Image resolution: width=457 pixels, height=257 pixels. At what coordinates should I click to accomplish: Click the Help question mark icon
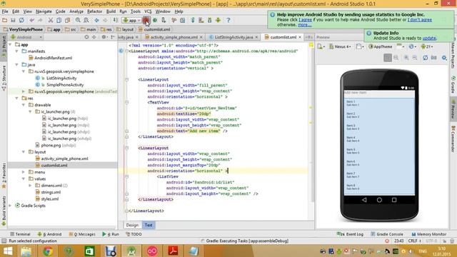pos(228,20)
